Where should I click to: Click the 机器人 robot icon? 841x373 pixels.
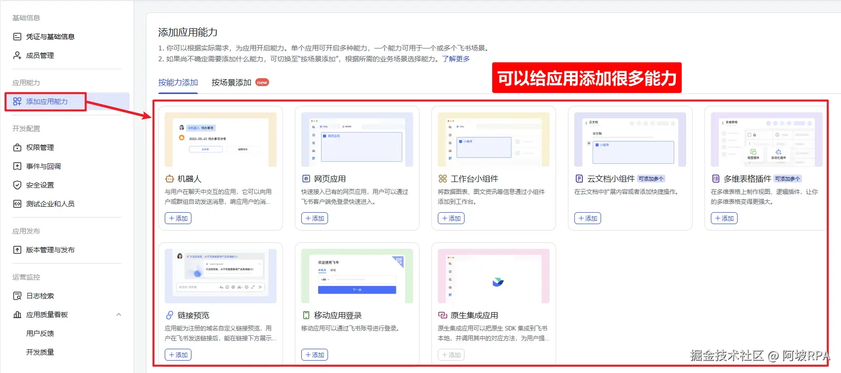(x=170, y=179)
